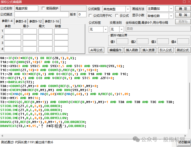
Task: Click row 3 缺省 cell
Action: [61, 43]
